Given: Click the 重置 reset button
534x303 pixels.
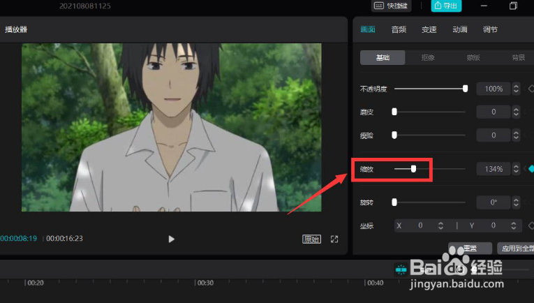Looking at the screenshot, I should click(x=470, y=248).
